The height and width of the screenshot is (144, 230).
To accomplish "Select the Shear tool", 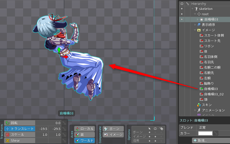I will [x=20, y=140].
